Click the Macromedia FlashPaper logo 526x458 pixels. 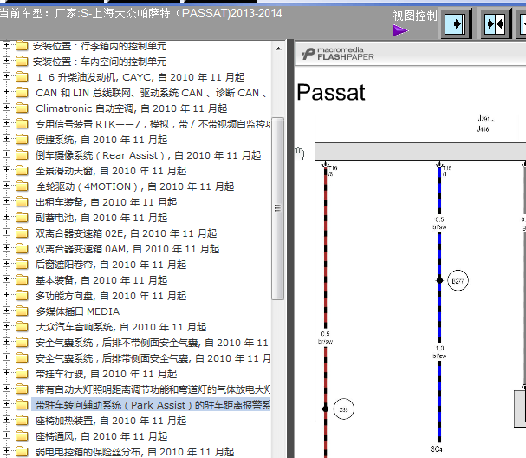[x=337, y=54]
